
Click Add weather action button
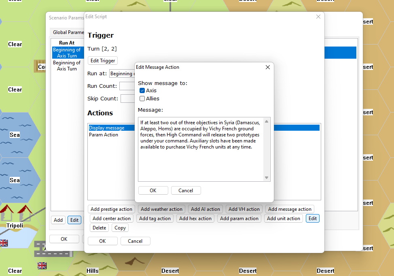(161, 209)
